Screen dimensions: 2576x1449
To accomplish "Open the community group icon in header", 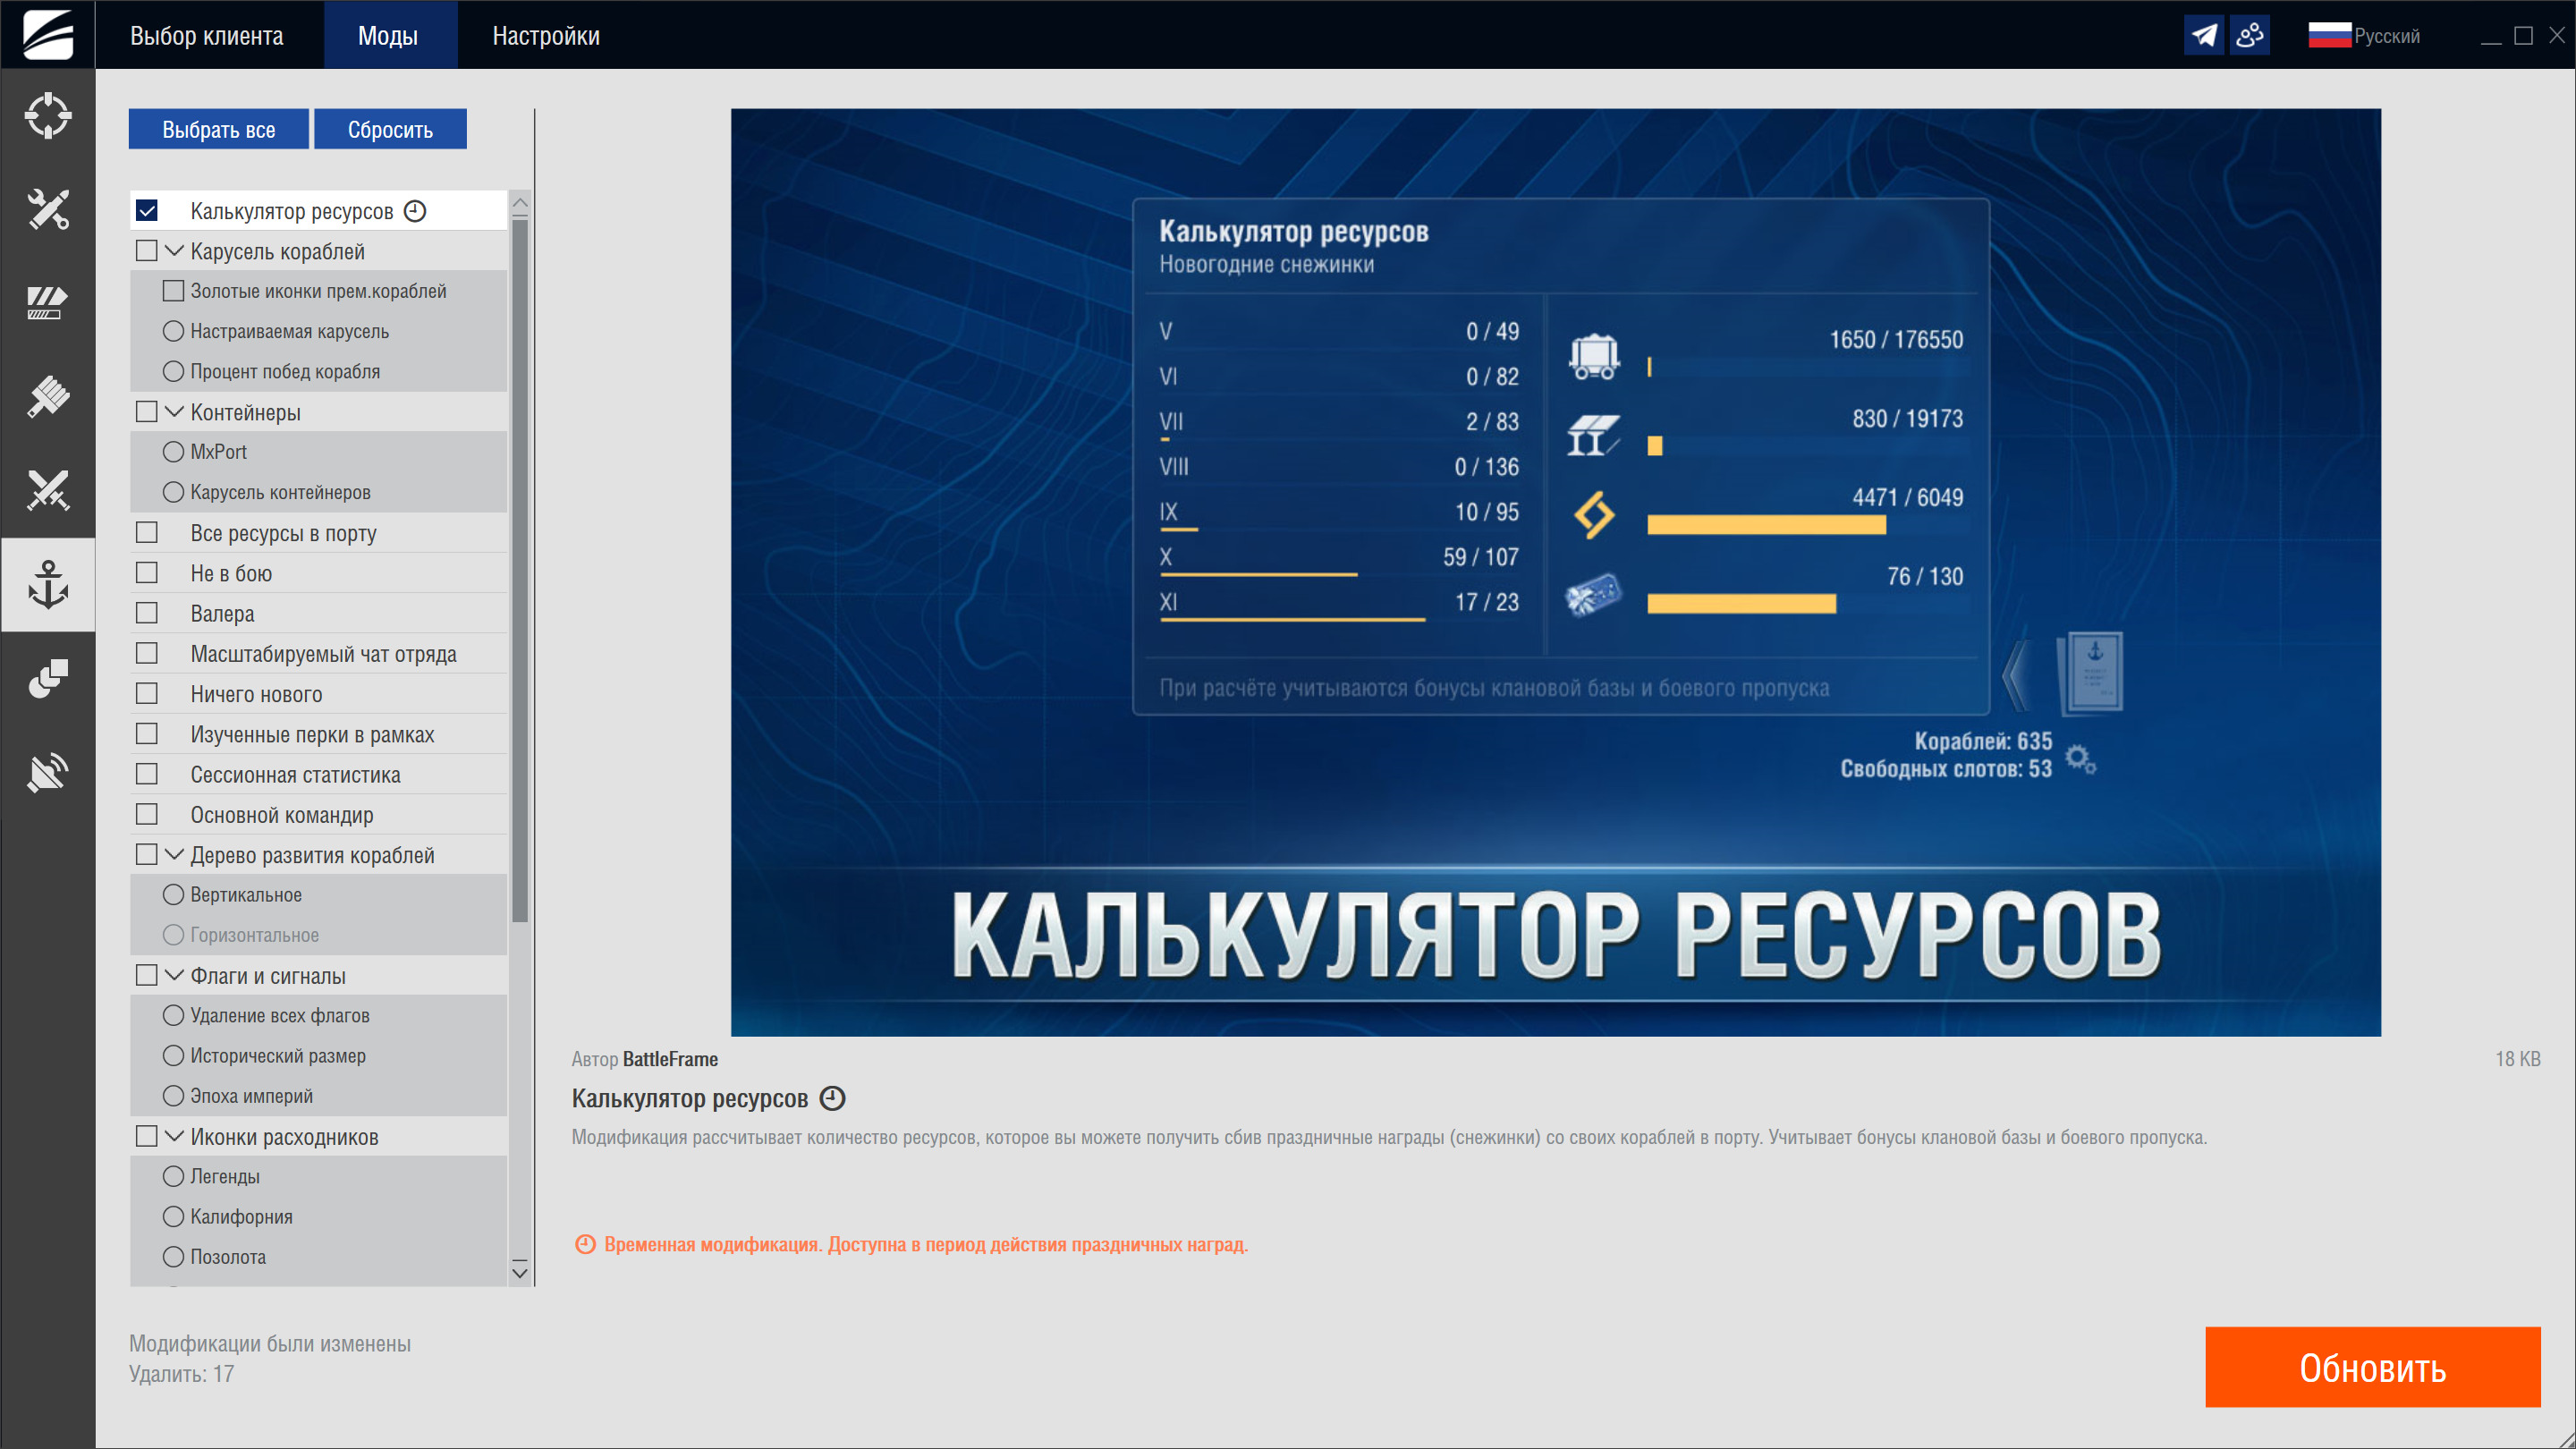I will tap(2249, 36).
